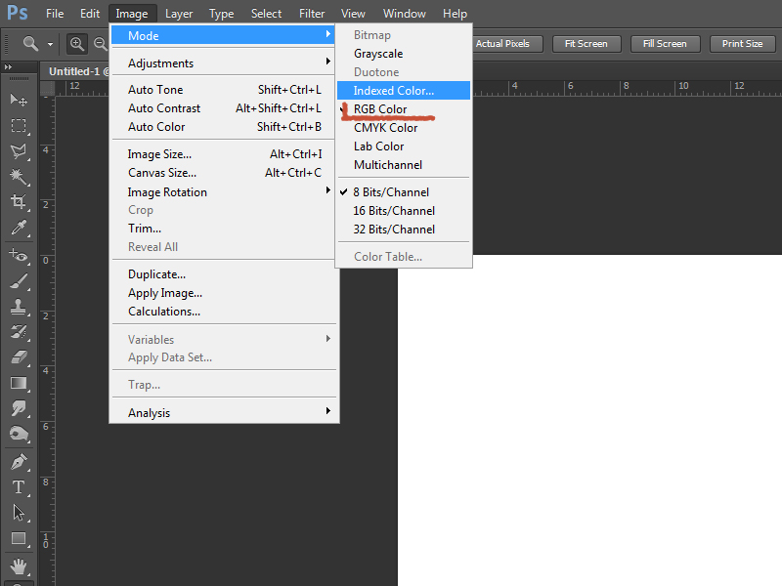The image size is (782, 586).
Task: Select the Eyedropper tool
Action: (19, 228)
